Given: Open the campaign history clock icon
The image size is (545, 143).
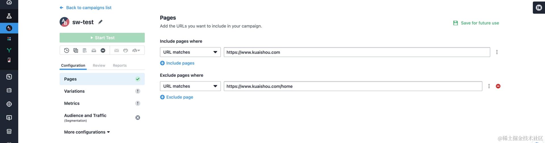Looking at the screenshot, I should point(67,50).
